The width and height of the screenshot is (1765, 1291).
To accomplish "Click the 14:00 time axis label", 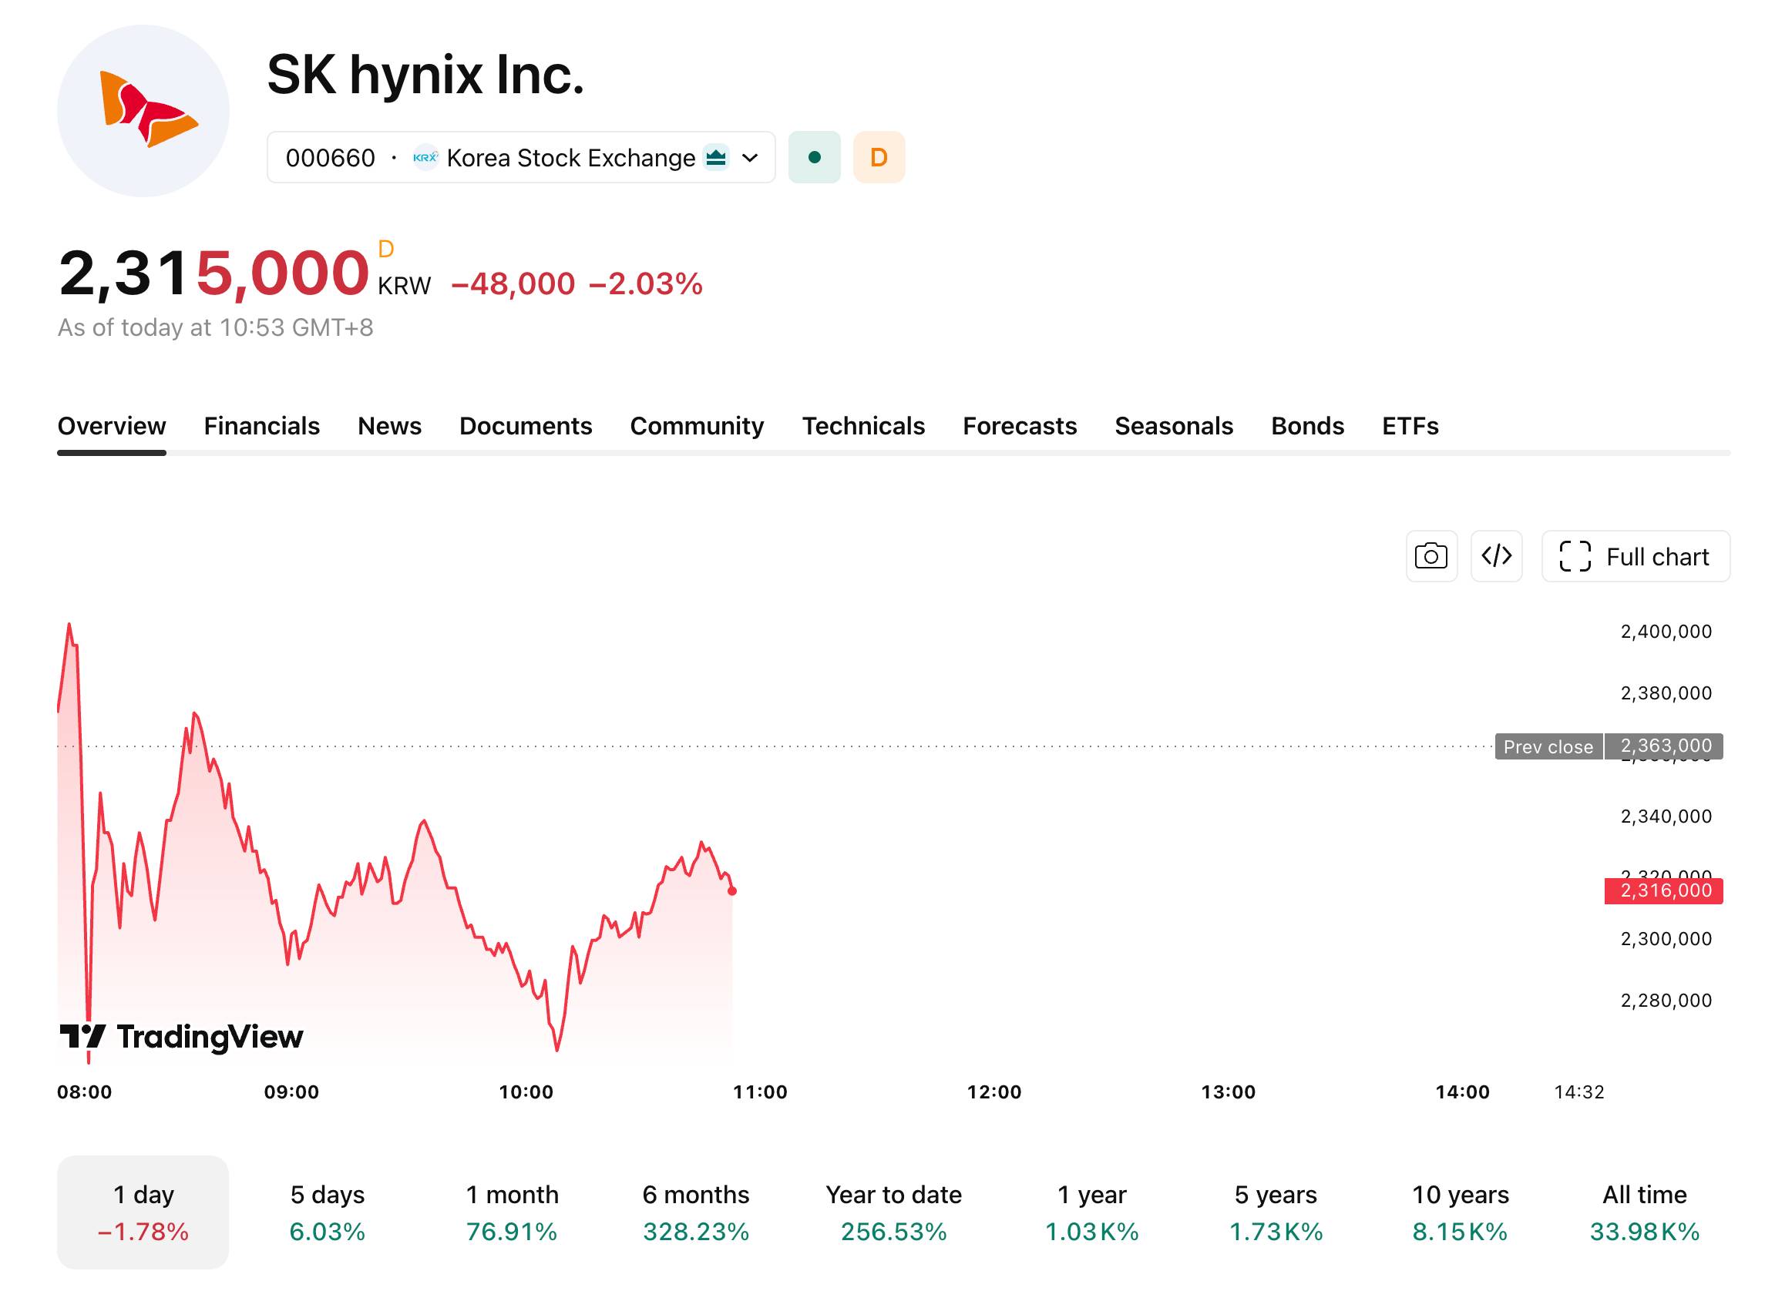I will click(1462, 1092).
